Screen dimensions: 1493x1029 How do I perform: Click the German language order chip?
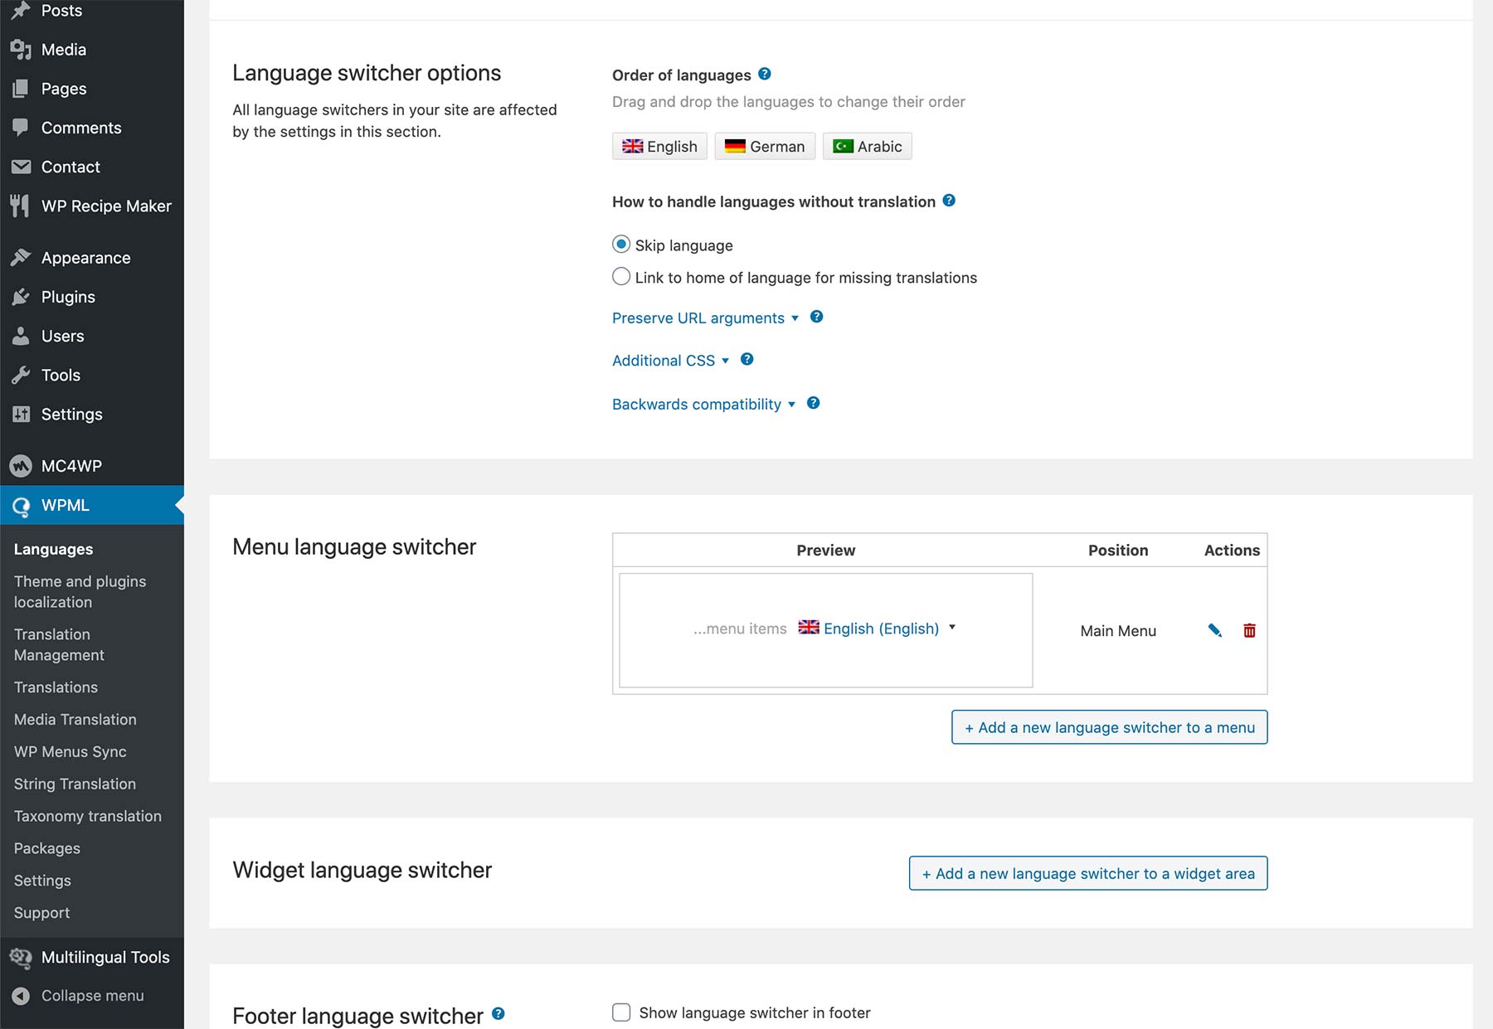[764, 146]
